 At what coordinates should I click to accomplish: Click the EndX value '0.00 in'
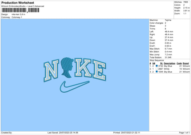(x=168, y=43)
